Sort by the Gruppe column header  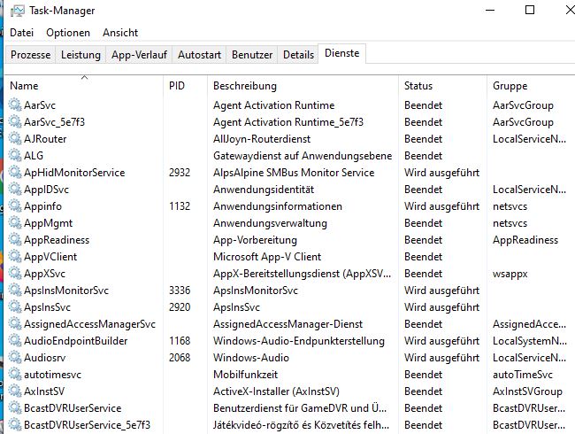click(x=531, y=86)
